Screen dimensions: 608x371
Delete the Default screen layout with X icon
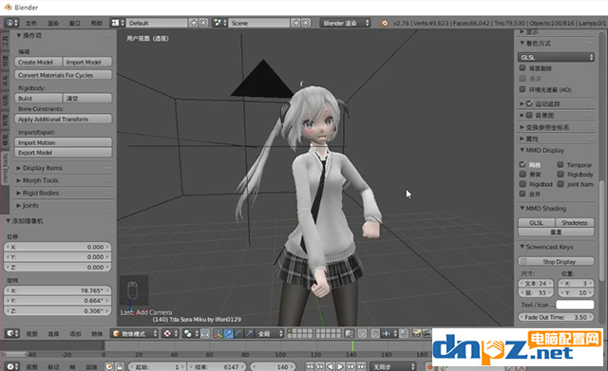click(x=203, y=23)
